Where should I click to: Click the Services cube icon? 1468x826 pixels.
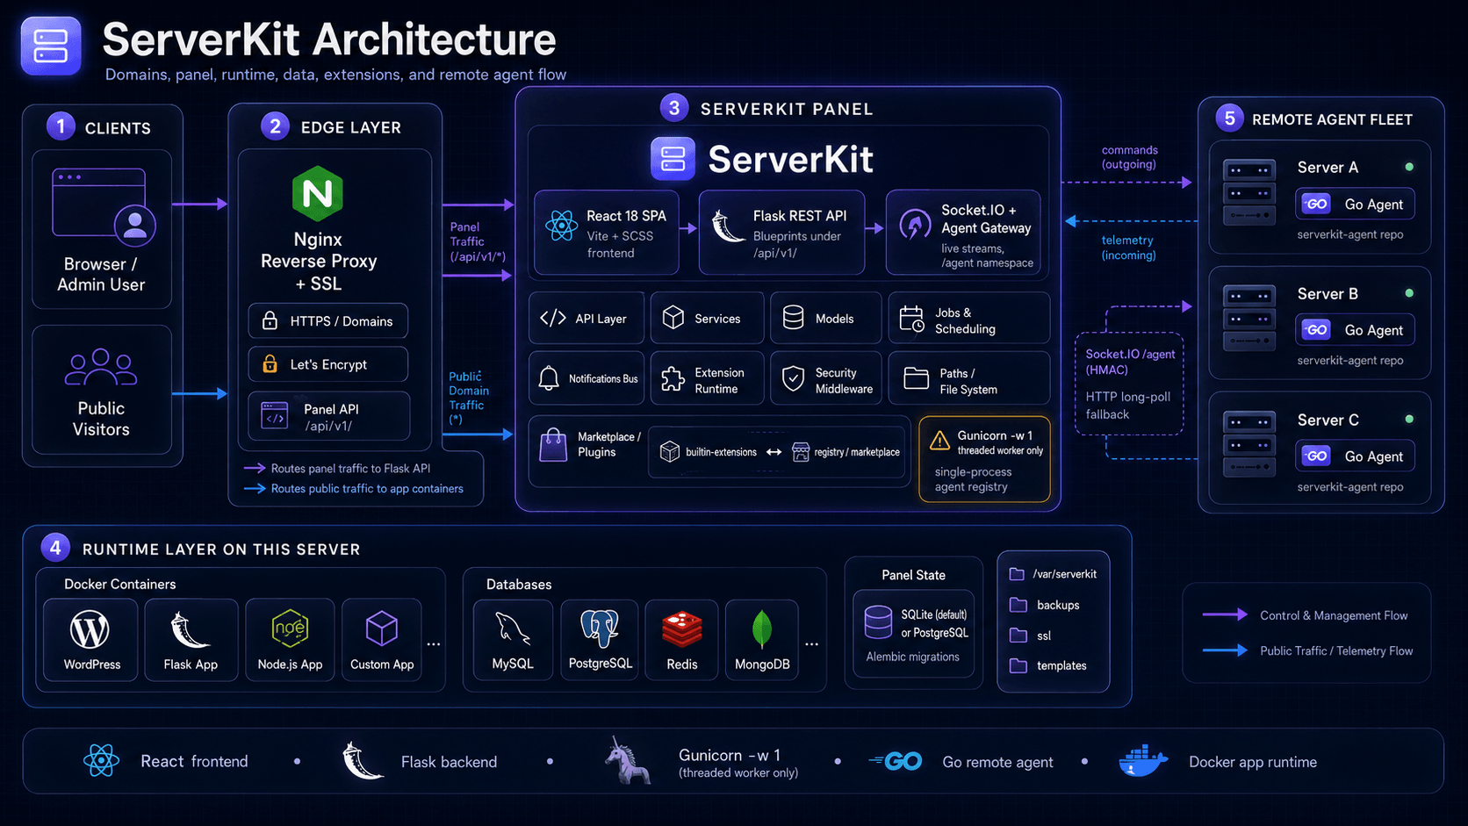pos(673,318)
